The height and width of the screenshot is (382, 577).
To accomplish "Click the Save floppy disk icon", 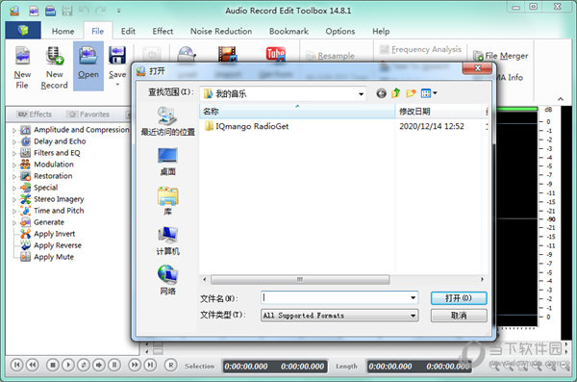I will (117, 56).
